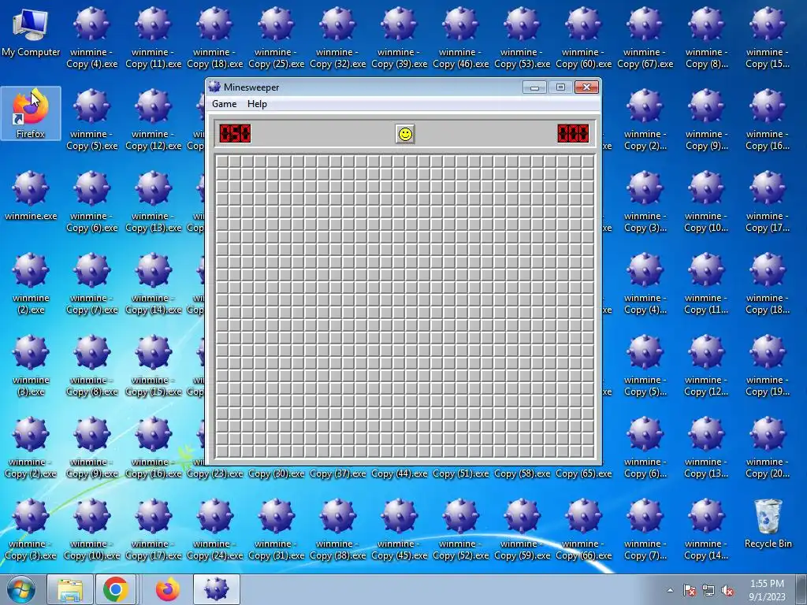Click the Minesweeper taskbar button
Screen dimensions: 807x605
pos(216,589)
